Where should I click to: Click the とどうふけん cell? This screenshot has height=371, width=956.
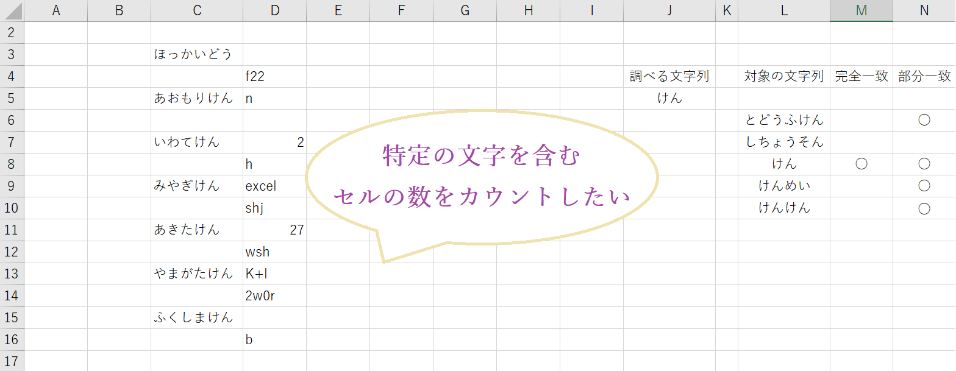click(x=783, y=120)
